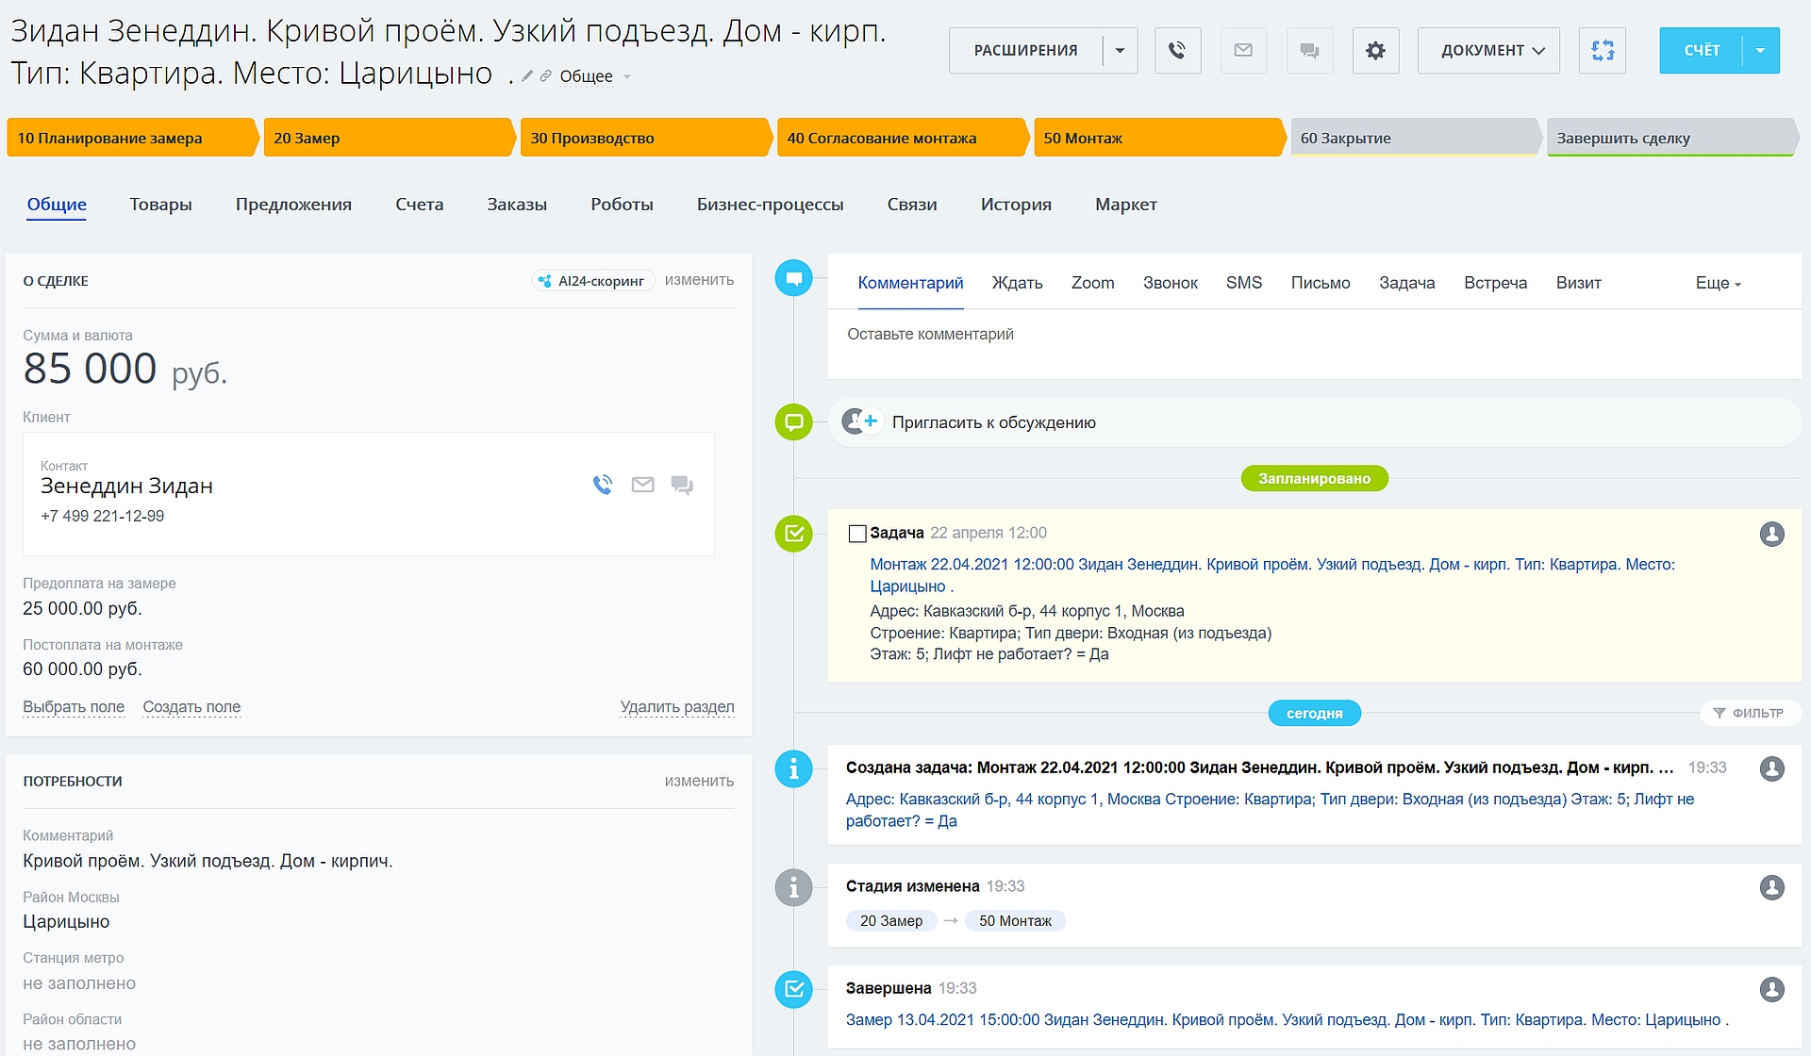Expand the СЧЁТ button dropdown arrow
The width and height of the screenshot is (1811, 1056).
point(1760,51)
